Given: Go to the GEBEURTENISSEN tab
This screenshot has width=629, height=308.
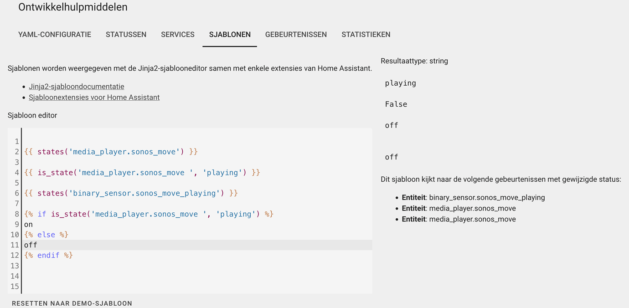Looking at the screenshot, I should coord(296,35).
